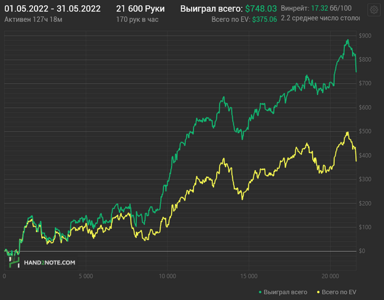Click 'Активен 127ч 18м' active time text
Viewport: 384px width, 300px height.
[33, 19]
